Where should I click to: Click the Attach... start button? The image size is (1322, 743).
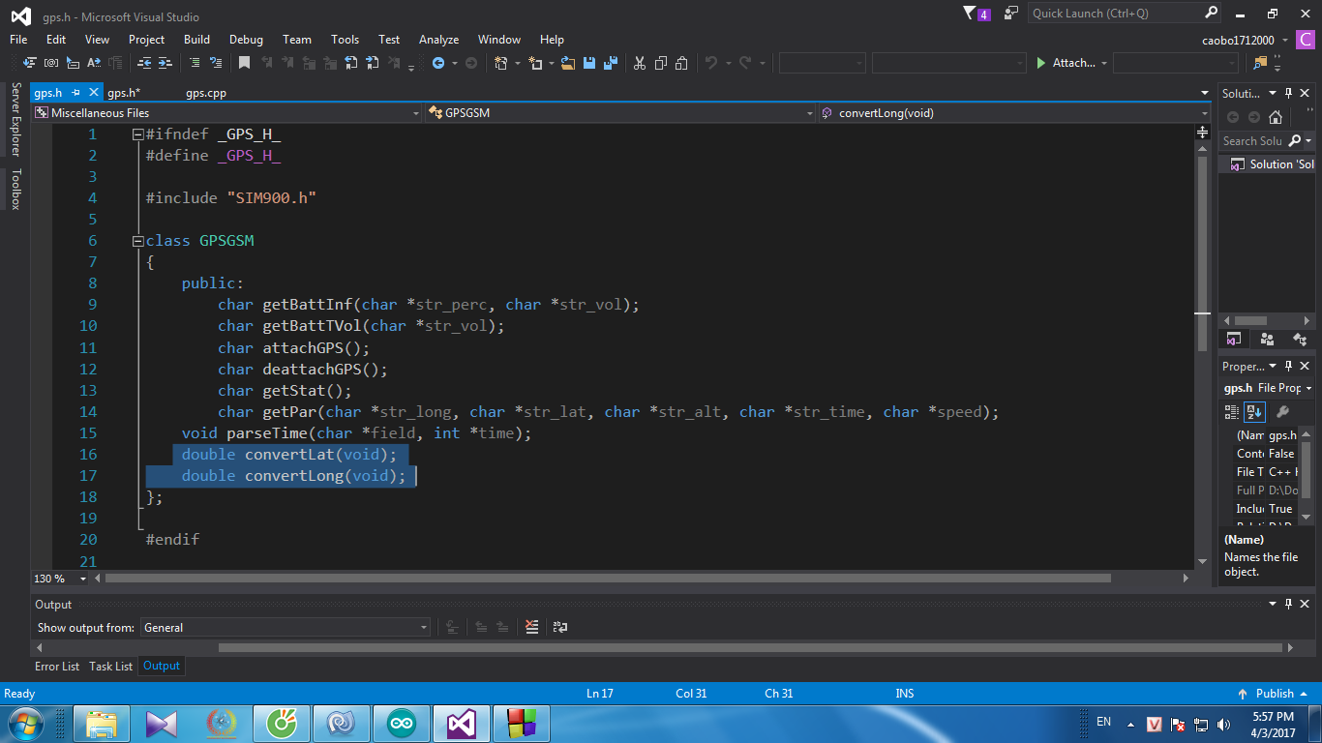[x=1065, y=63]
